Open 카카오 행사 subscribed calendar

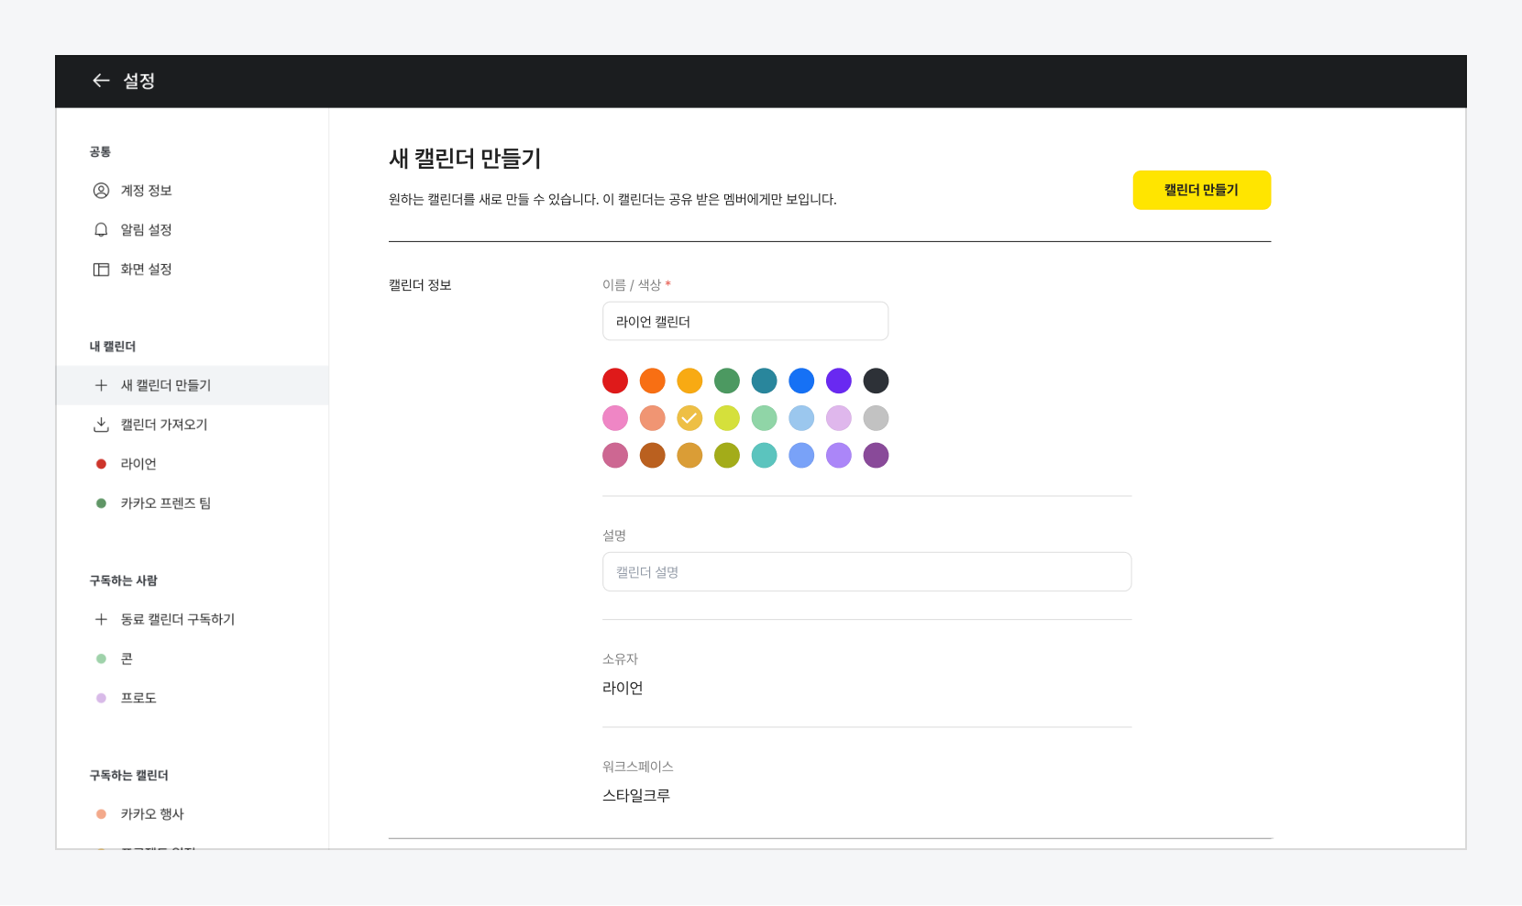(x=152, y=814)
